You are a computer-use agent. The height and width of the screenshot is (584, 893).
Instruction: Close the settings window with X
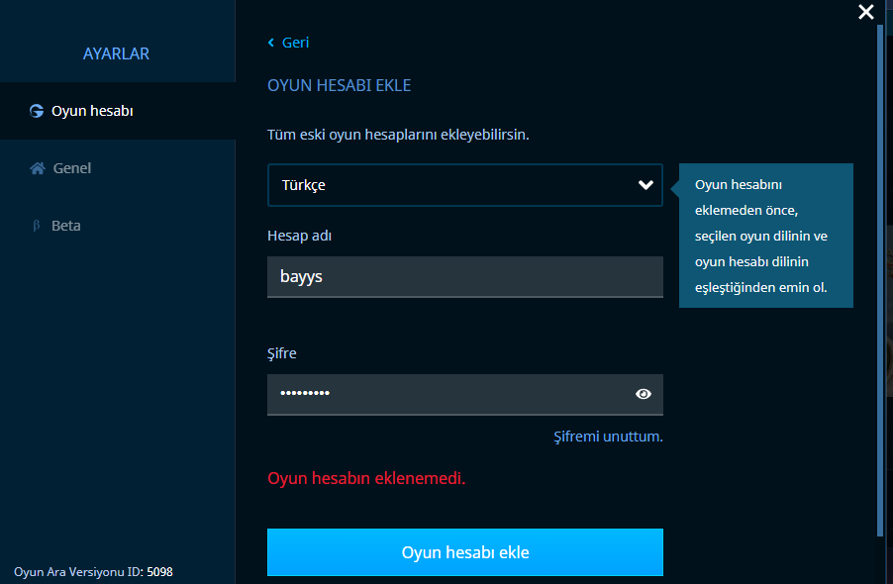[865, 12]
